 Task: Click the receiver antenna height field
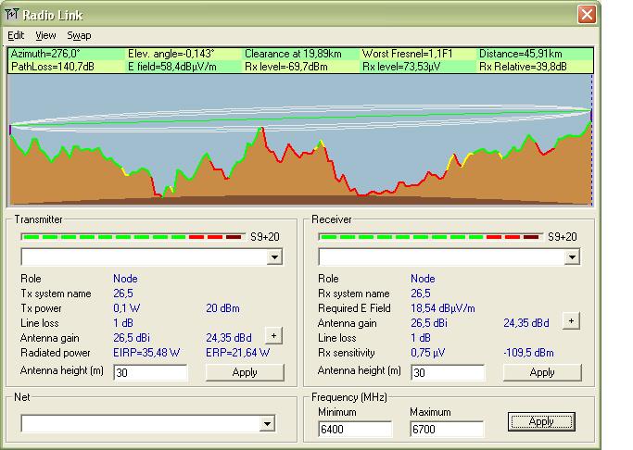448,372
